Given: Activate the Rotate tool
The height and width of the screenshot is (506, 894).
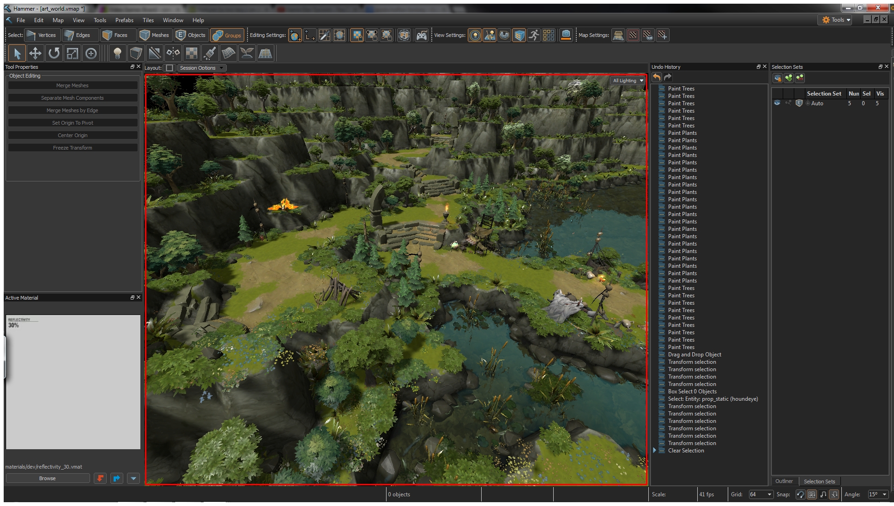Looking at the screenshot, I should coord(54,54).
